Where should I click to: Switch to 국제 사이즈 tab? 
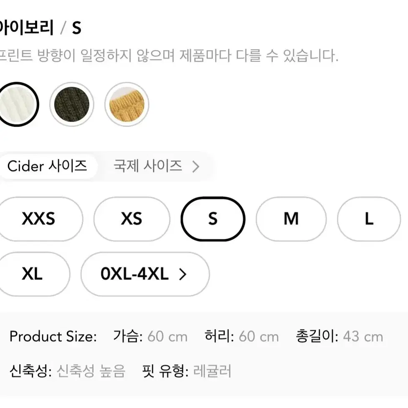click(x=148, y=166)
